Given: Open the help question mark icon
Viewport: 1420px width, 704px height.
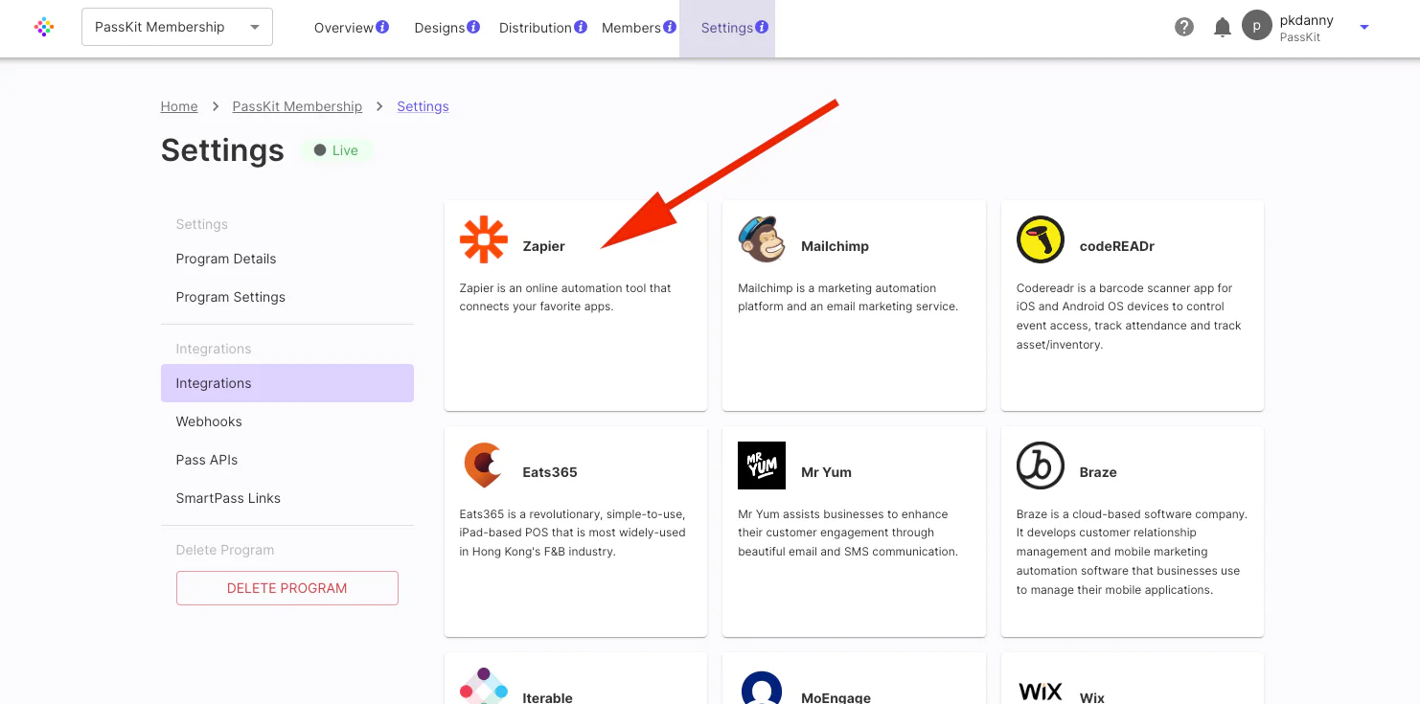Looking at the screenshot, I should pos(1184,27).
